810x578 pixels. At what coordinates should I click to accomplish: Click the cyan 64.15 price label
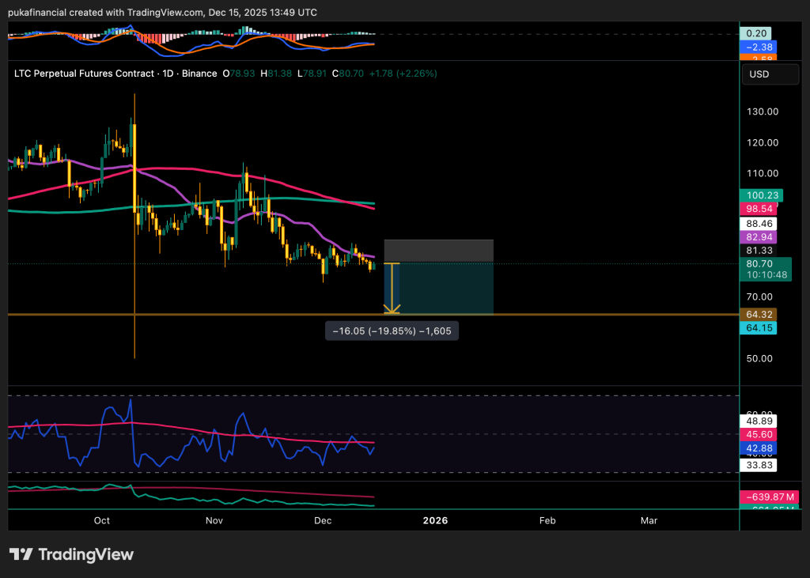[x=757, y=327]
